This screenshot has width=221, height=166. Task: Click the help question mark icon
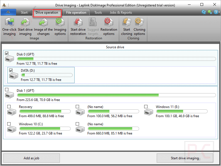tap(216, 12)
